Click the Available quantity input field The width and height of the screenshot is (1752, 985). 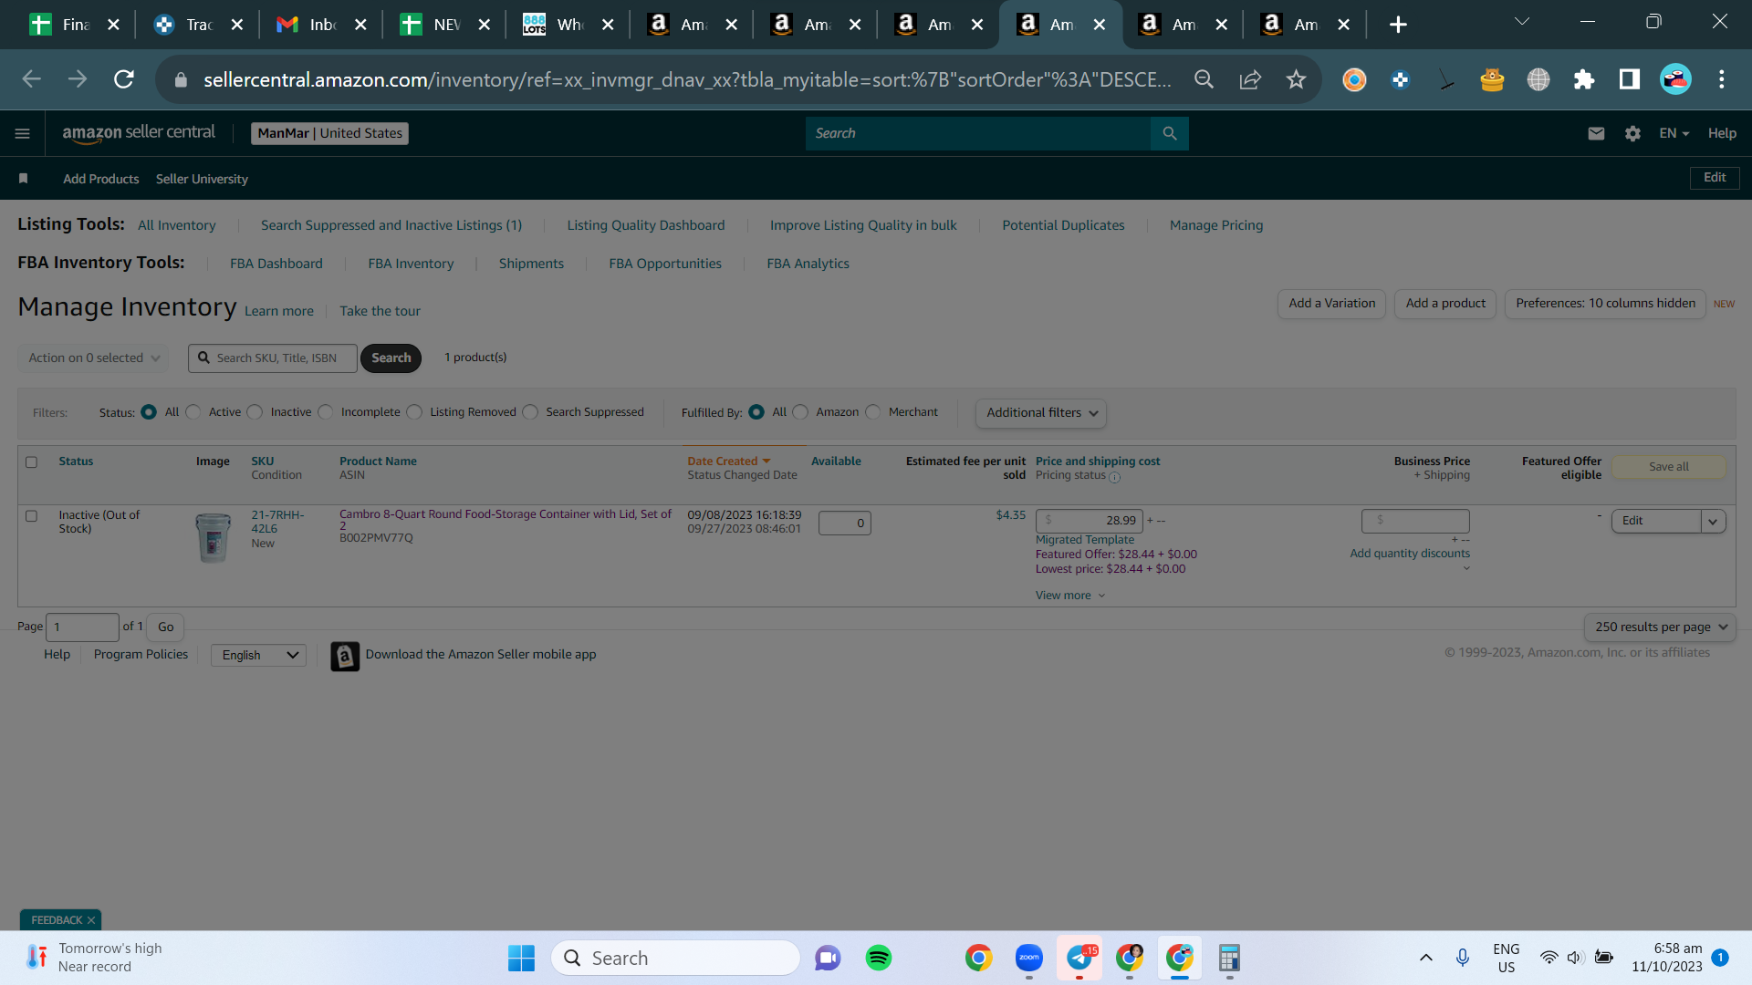pyautogui.click(x=845, y=524)
